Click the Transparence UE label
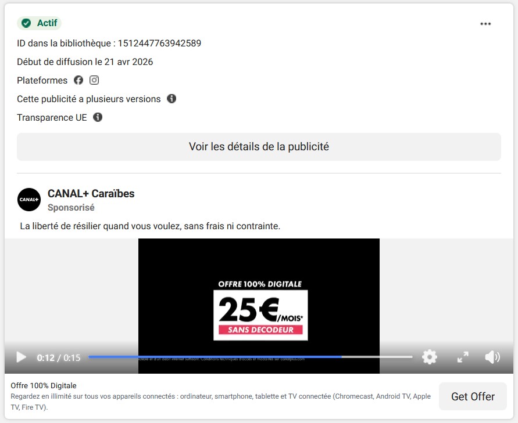 coord(52,117)
